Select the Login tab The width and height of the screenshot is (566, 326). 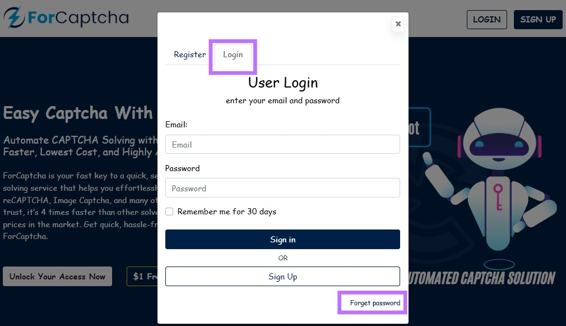(233, 54)
